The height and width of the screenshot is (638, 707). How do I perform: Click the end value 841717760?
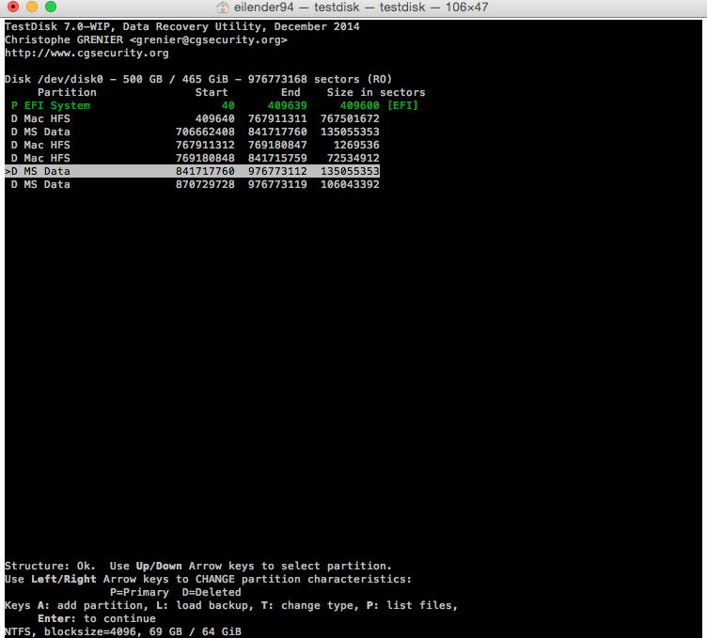[x=277, y=132]
